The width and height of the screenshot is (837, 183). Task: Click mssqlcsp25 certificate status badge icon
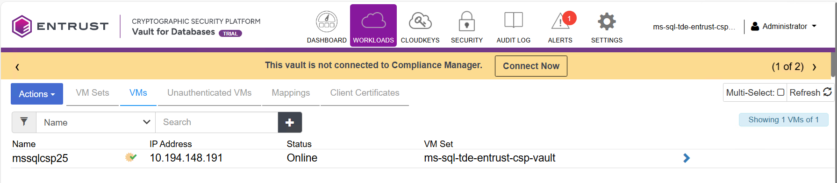131,157
